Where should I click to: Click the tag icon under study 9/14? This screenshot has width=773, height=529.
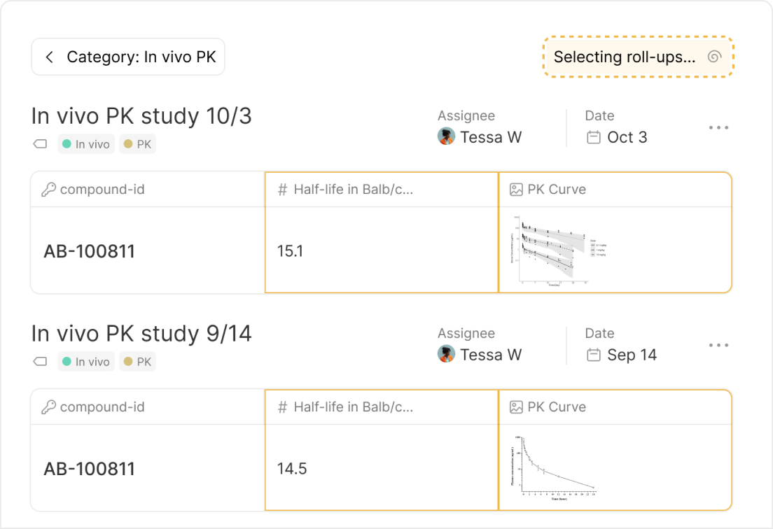(41, 362)
